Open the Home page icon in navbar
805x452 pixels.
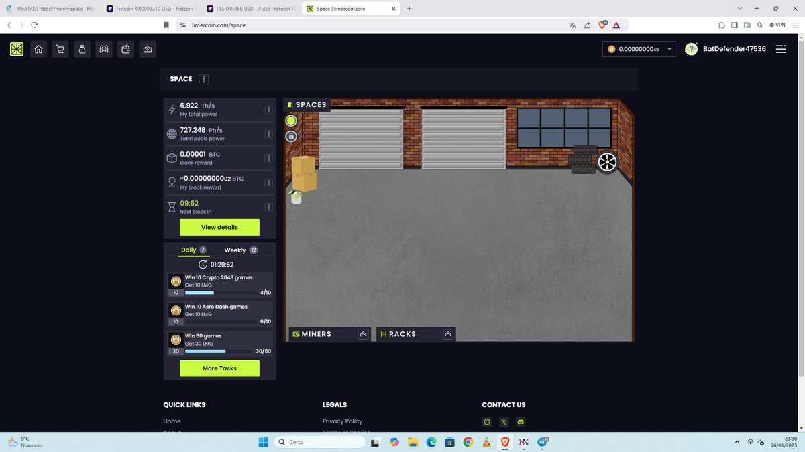pos(39,49)
